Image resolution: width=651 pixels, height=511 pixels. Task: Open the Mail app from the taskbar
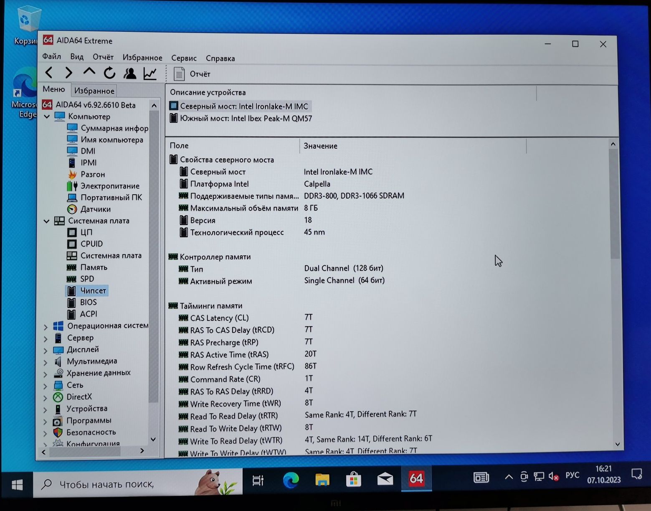point(385,479)
